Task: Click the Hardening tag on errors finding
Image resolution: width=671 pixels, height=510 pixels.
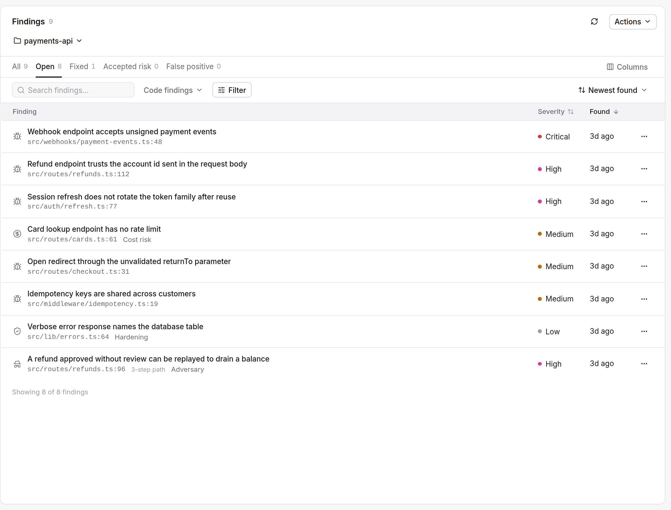Action: (131, 337)
